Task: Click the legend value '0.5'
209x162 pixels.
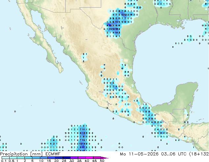Action: 12,161
